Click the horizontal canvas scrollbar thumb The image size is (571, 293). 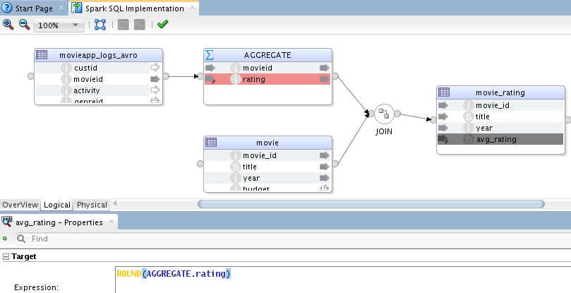[371, 204]
